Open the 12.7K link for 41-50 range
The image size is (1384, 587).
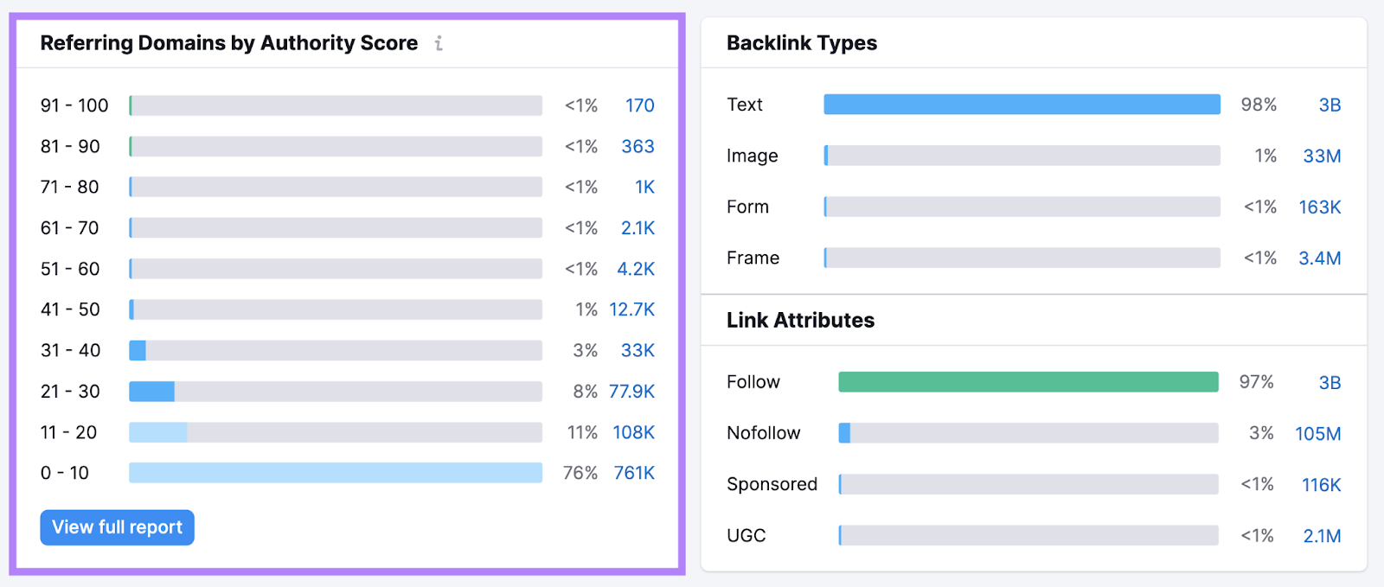(x=632, y=309)
